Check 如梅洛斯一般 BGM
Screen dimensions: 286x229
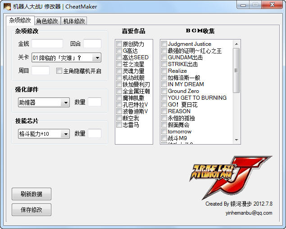point(164,78)
